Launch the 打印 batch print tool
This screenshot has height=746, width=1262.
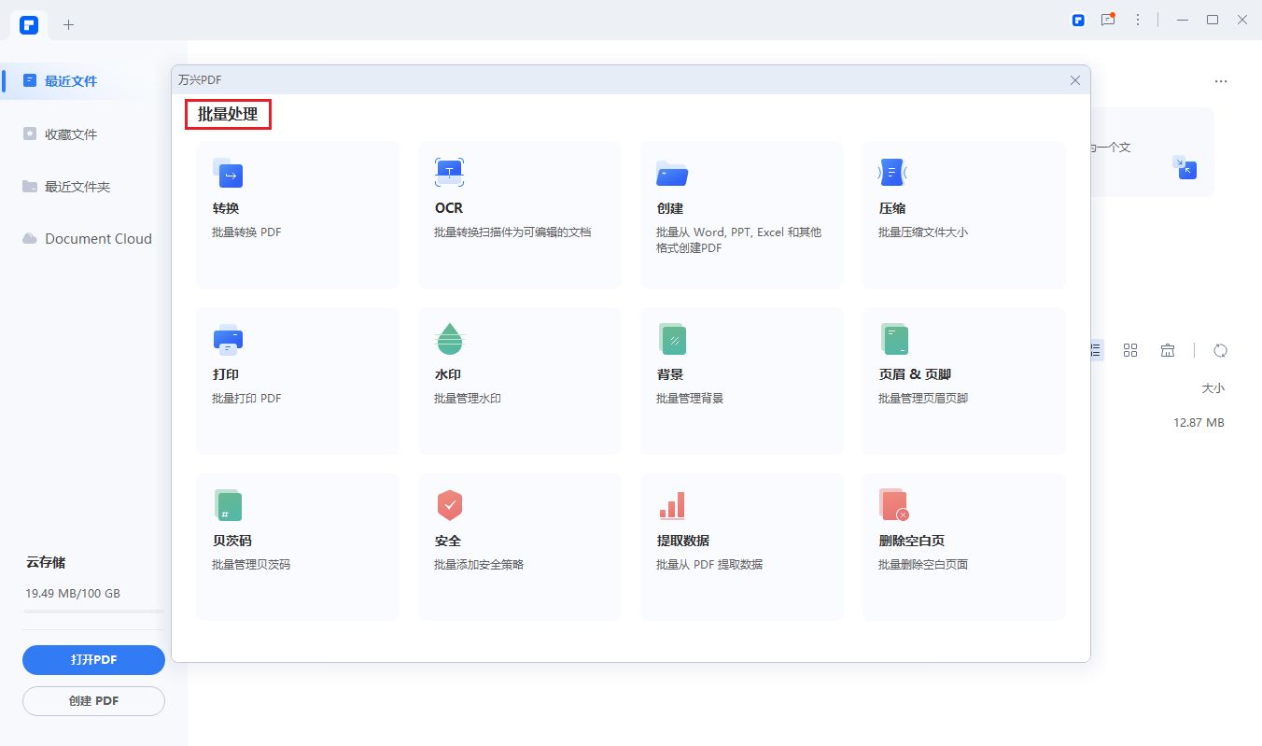pyautogui.click(x=298, y=381)
